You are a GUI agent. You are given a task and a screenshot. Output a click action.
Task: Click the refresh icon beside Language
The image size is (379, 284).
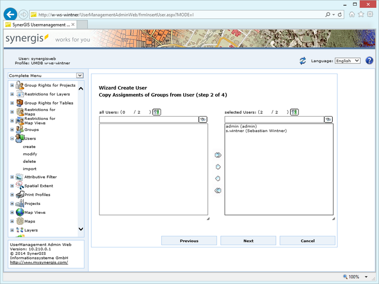(x=303, y=60)
